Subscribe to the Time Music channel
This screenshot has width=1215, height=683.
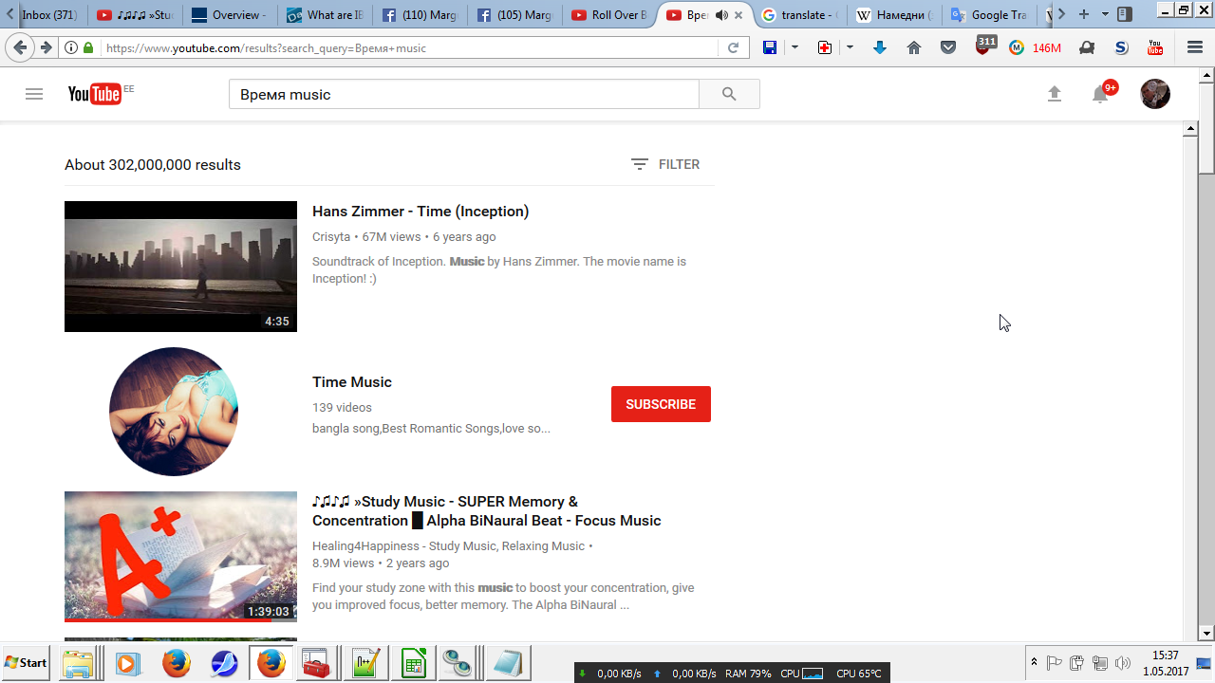point(661,404)
